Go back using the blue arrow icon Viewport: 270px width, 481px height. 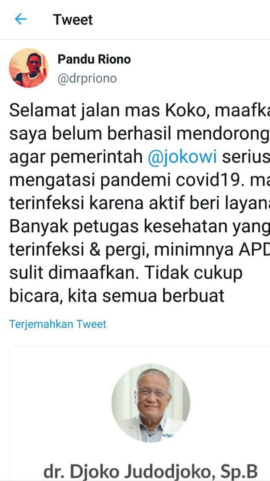pos(20,19)
